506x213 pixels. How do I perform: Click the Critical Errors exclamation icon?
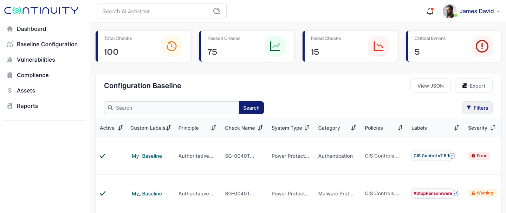click(x=482, y=46)
